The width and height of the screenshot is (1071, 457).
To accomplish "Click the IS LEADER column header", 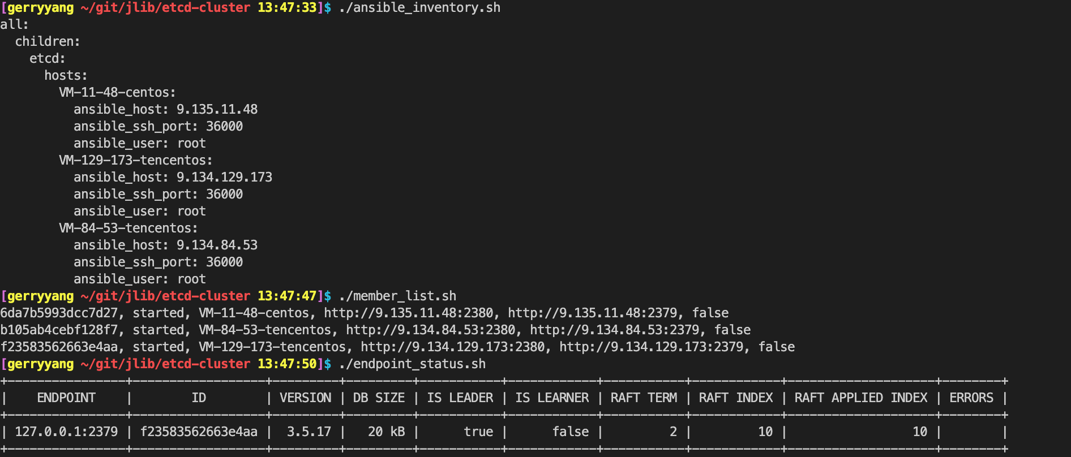I will 460,398.
